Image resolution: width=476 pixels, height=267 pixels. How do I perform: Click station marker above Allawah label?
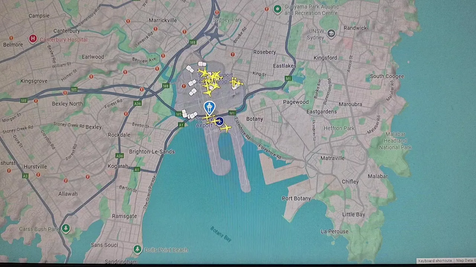coord(66,181)
